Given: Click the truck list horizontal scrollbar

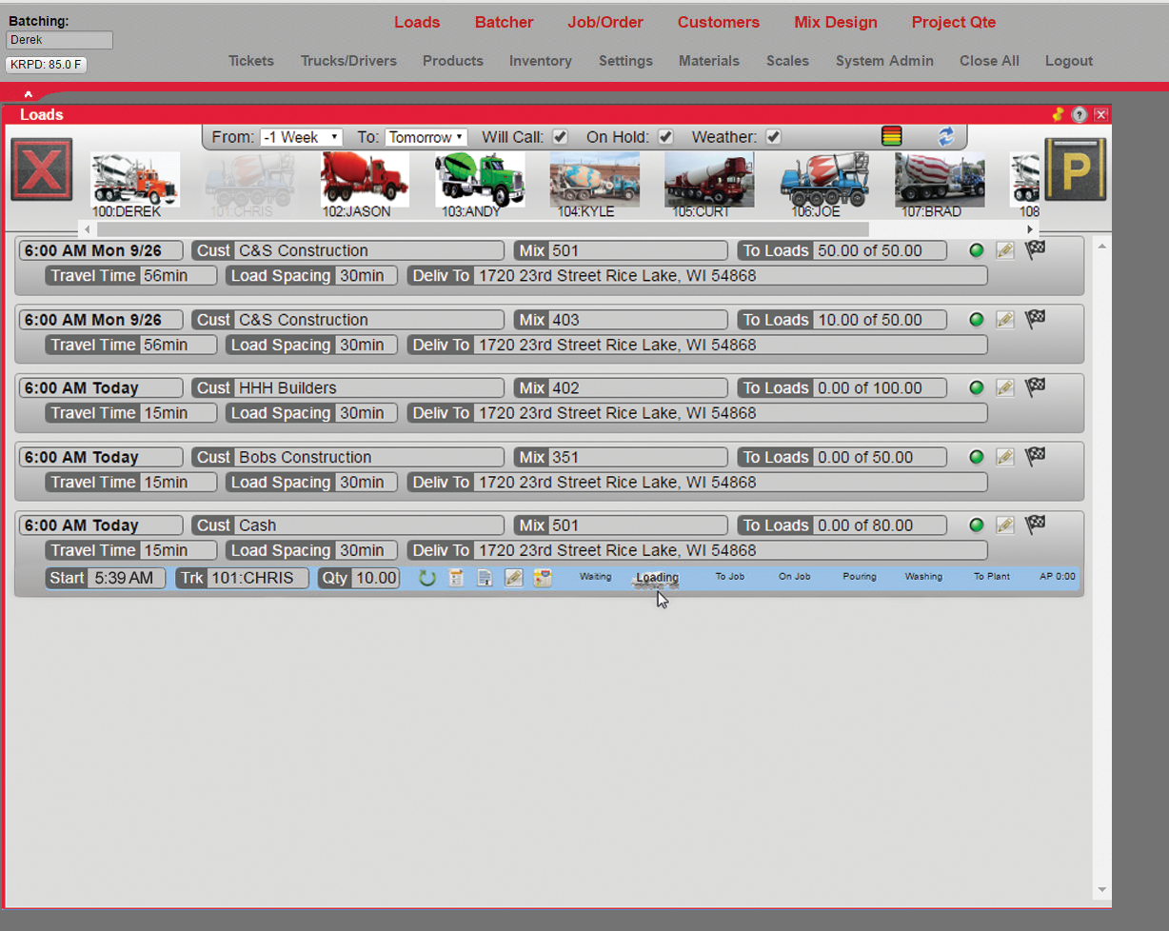Looking at the screenshot, I should tap(483, 229).
